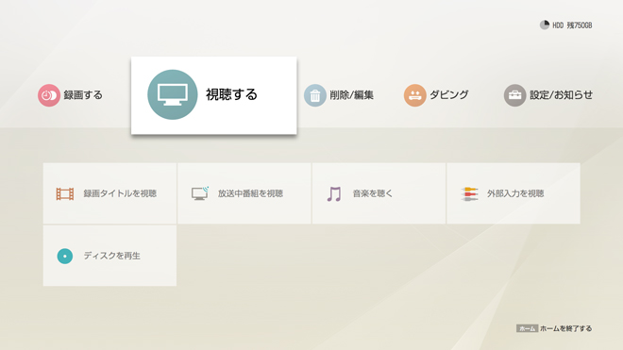623x350 pixels.
Task: Open the 録画する menu label
Action: (x=83, y=95)
